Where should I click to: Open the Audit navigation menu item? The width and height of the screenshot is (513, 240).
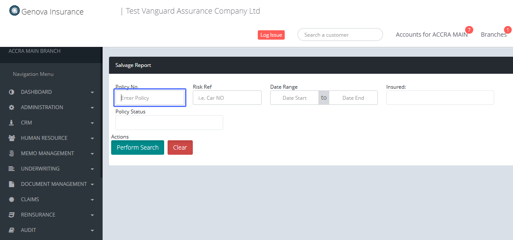tap(29, 230)
